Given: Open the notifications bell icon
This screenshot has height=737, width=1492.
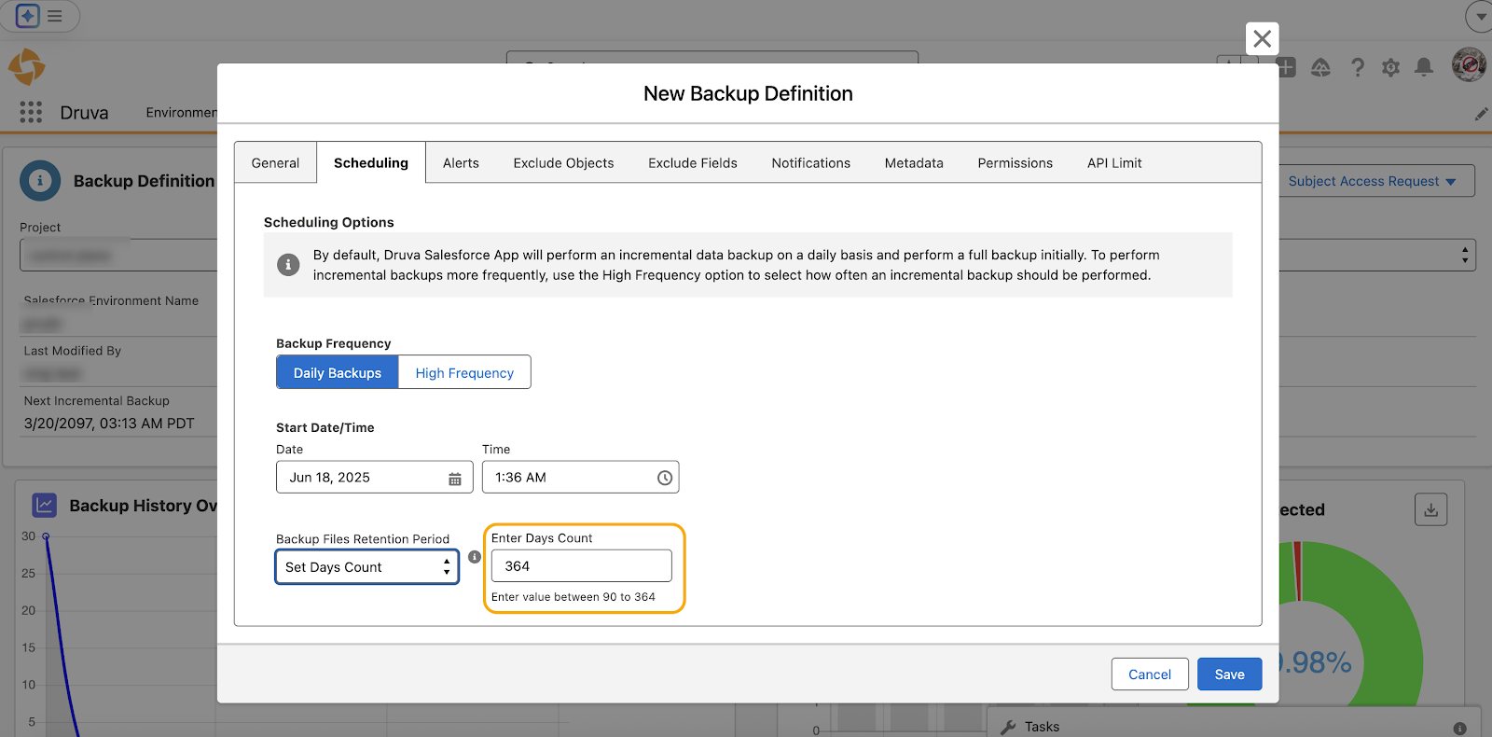Looking at the screenshot, I should point(1423,67).
